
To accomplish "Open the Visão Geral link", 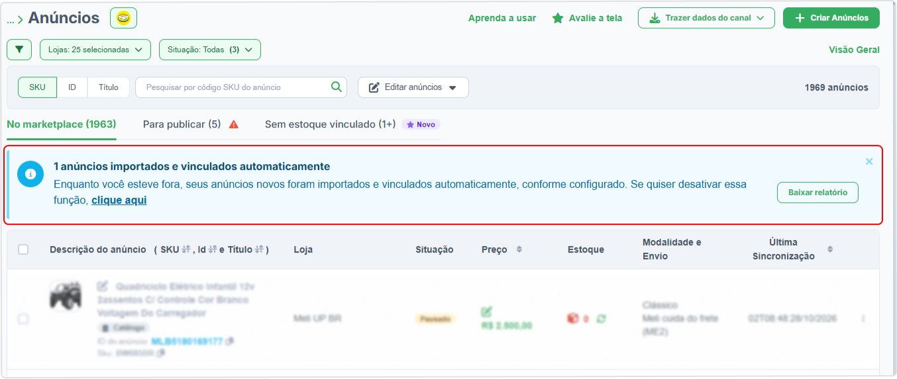I will click(854, 50).
